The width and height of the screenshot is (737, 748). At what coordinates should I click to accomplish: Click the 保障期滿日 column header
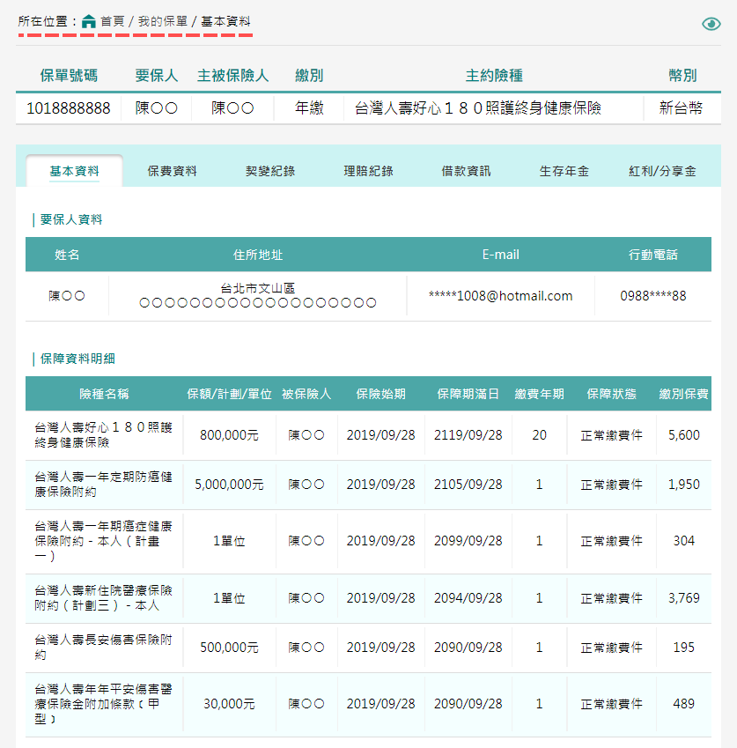468,394
